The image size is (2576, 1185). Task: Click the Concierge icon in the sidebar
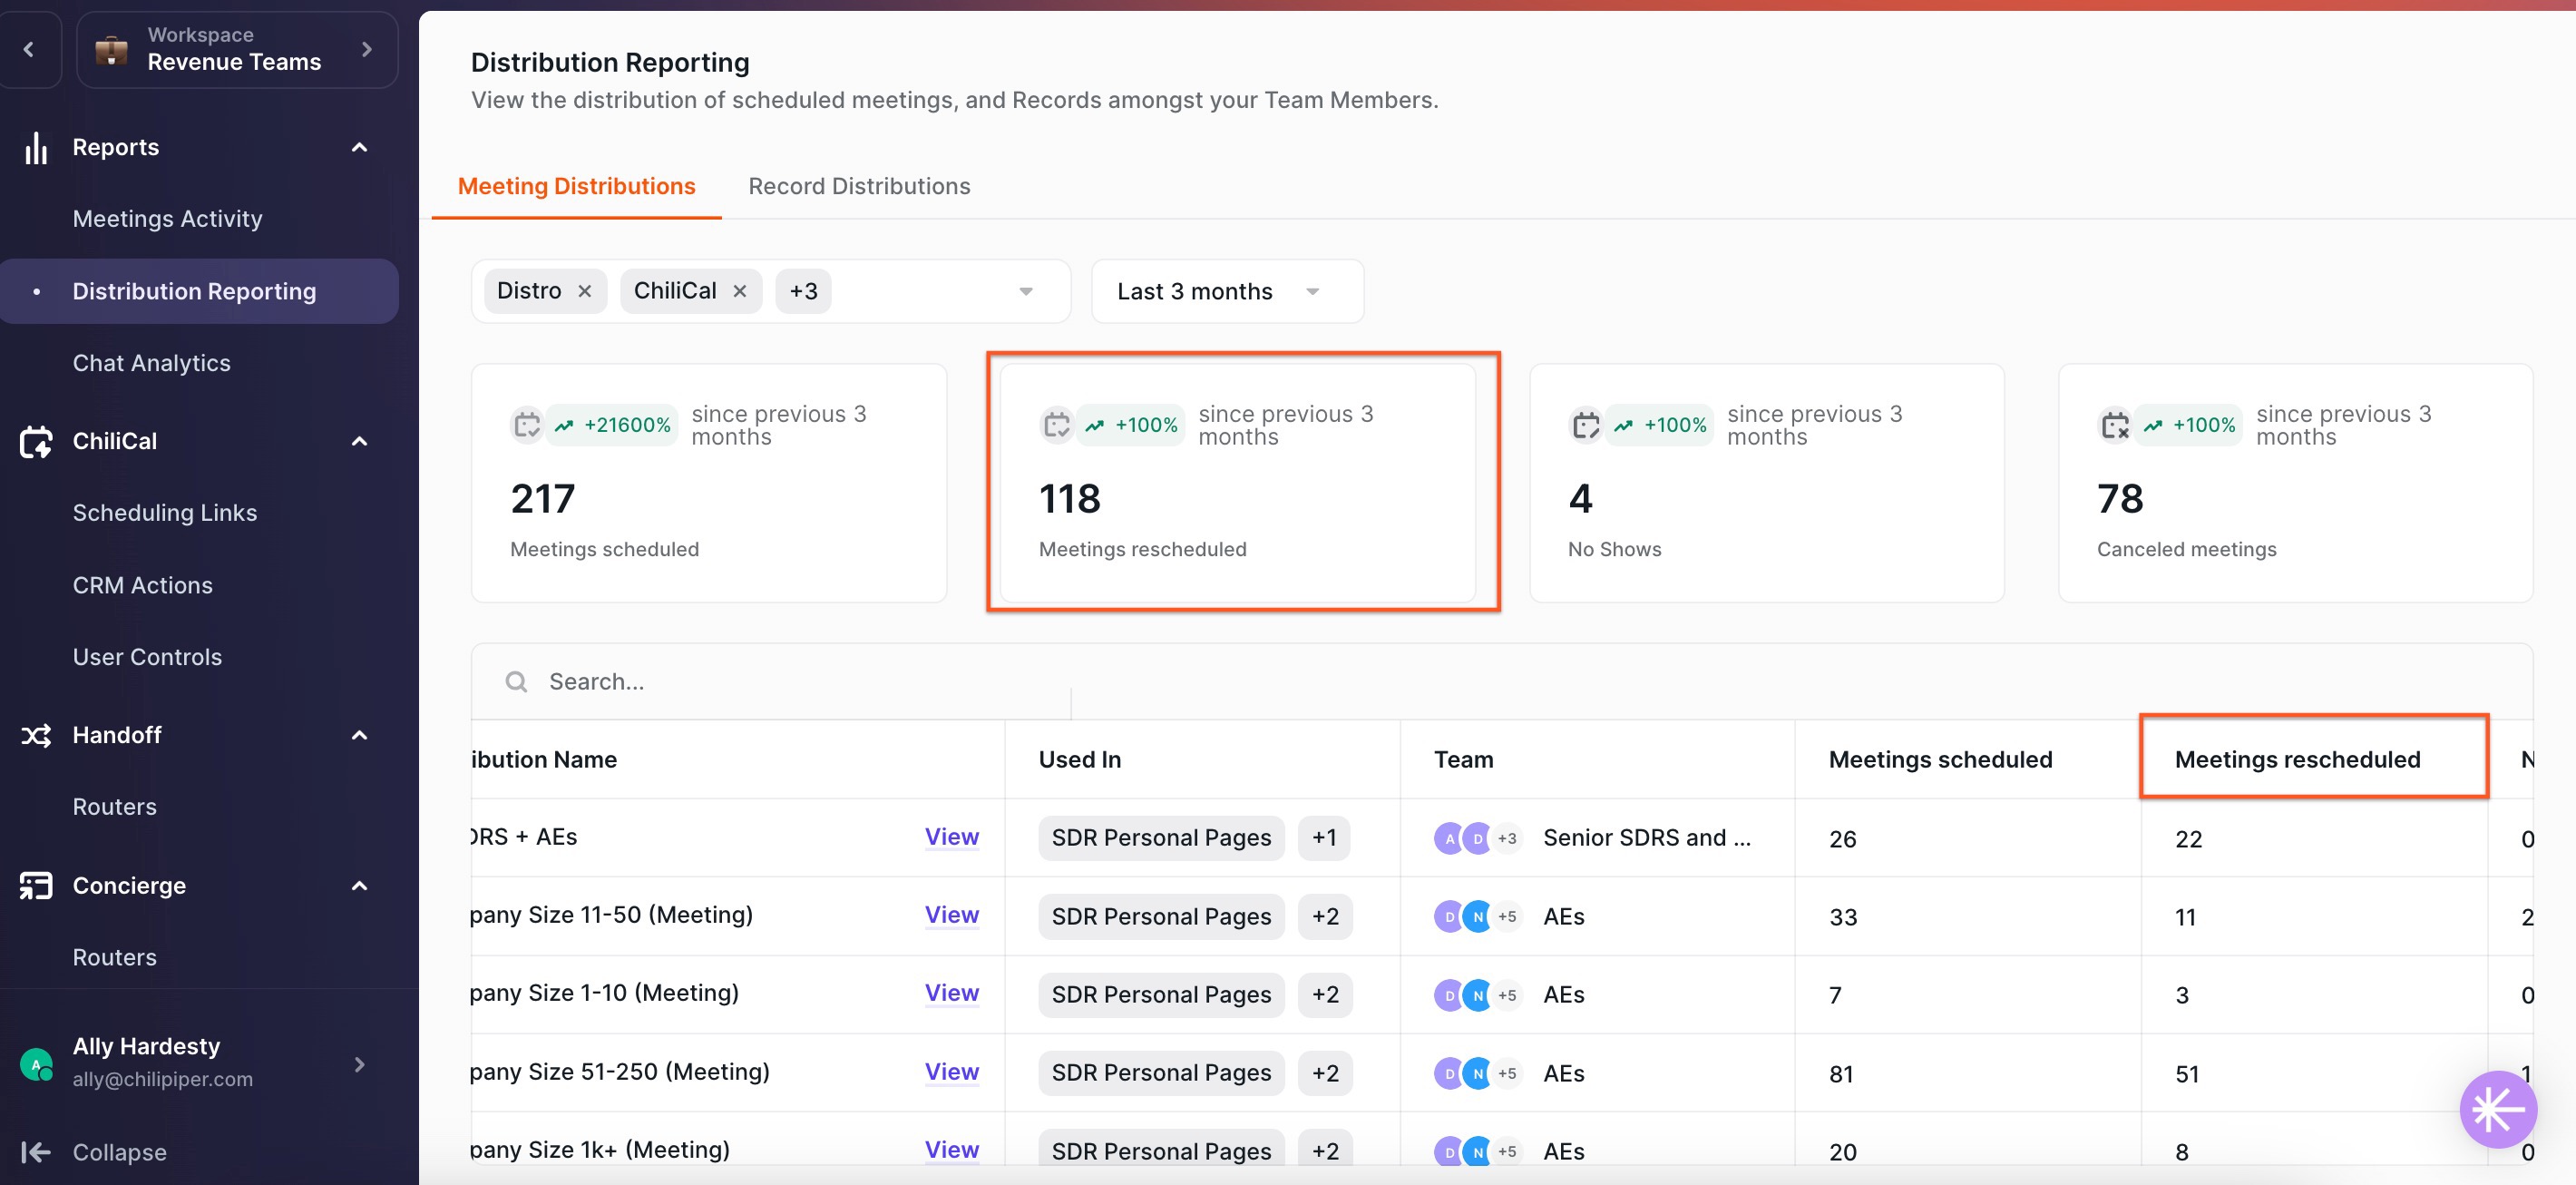coord(36,886)
